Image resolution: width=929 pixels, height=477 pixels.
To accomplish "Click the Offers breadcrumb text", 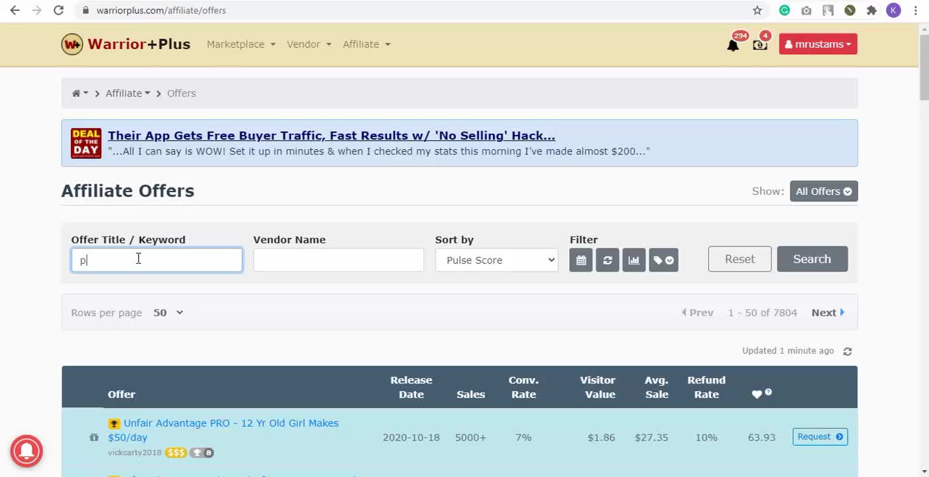I will point(182,93).
